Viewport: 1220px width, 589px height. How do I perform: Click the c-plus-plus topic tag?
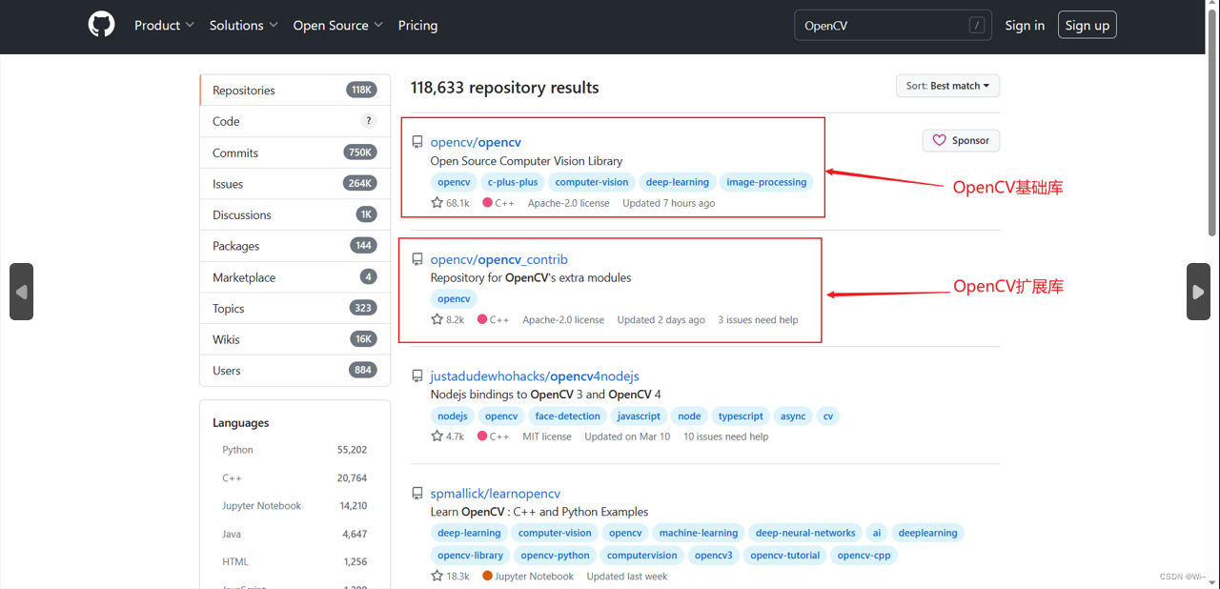[x=513, y=182]
